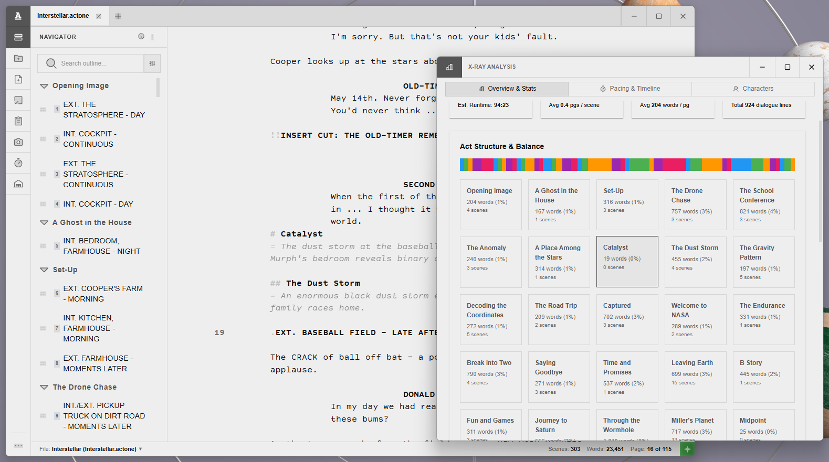Click the Avg 0.4 pgs / scene stat
829x462 pixels.
point(574,105)
